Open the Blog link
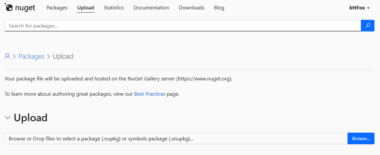380x155 pixels. point(219,8)
